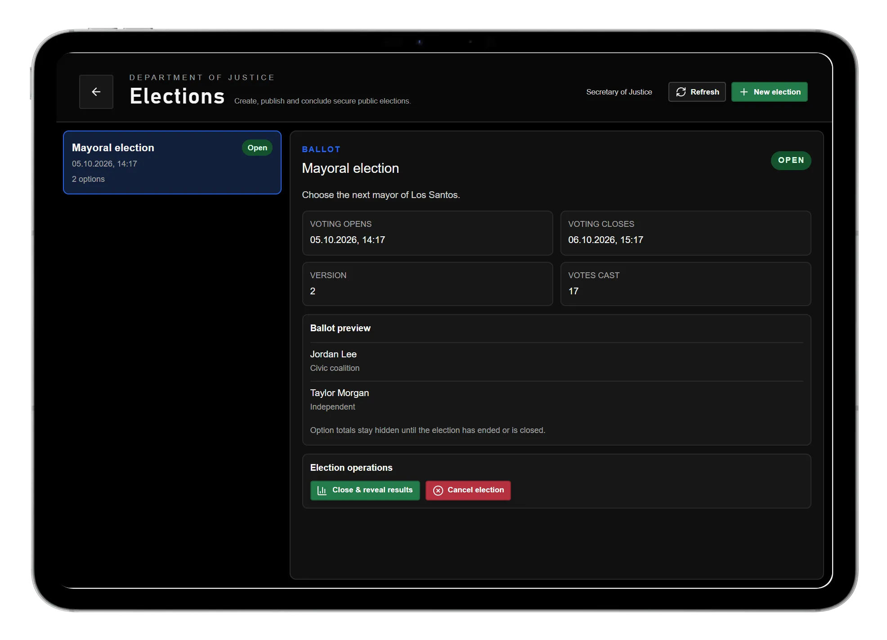Click the BALLOT section label
Image resolution: width=887 pixels, height=640 pixels.
321,149
